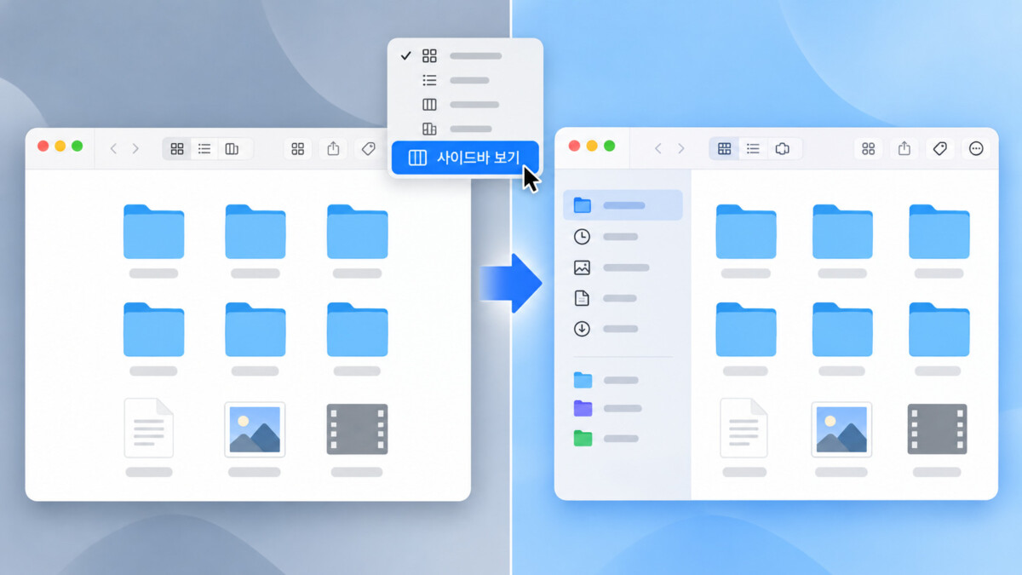The height and width of the screenshot is (575, 1022).
Task: Switch left window to icon view
Action: [177, 149]
